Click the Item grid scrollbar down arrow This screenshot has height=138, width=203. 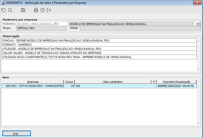[x=198, y=123]
